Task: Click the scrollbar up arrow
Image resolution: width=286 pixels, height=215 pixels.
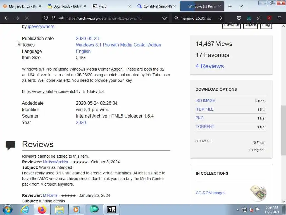Action: click(283, 26)
